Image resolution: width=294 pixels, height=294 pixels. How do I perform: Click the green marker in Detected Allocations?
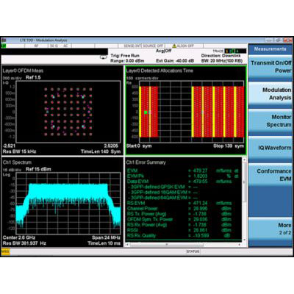(146, 112)
